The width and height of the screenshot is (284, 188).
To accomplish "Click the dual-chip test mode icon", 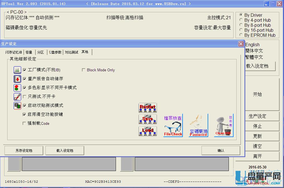I will pos(17,106).
